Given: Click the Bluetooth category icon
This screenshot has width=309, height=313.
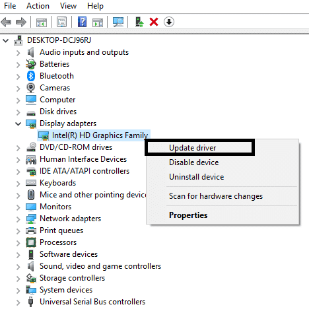Looking at the screenshot, I should [x=31, y=76].
